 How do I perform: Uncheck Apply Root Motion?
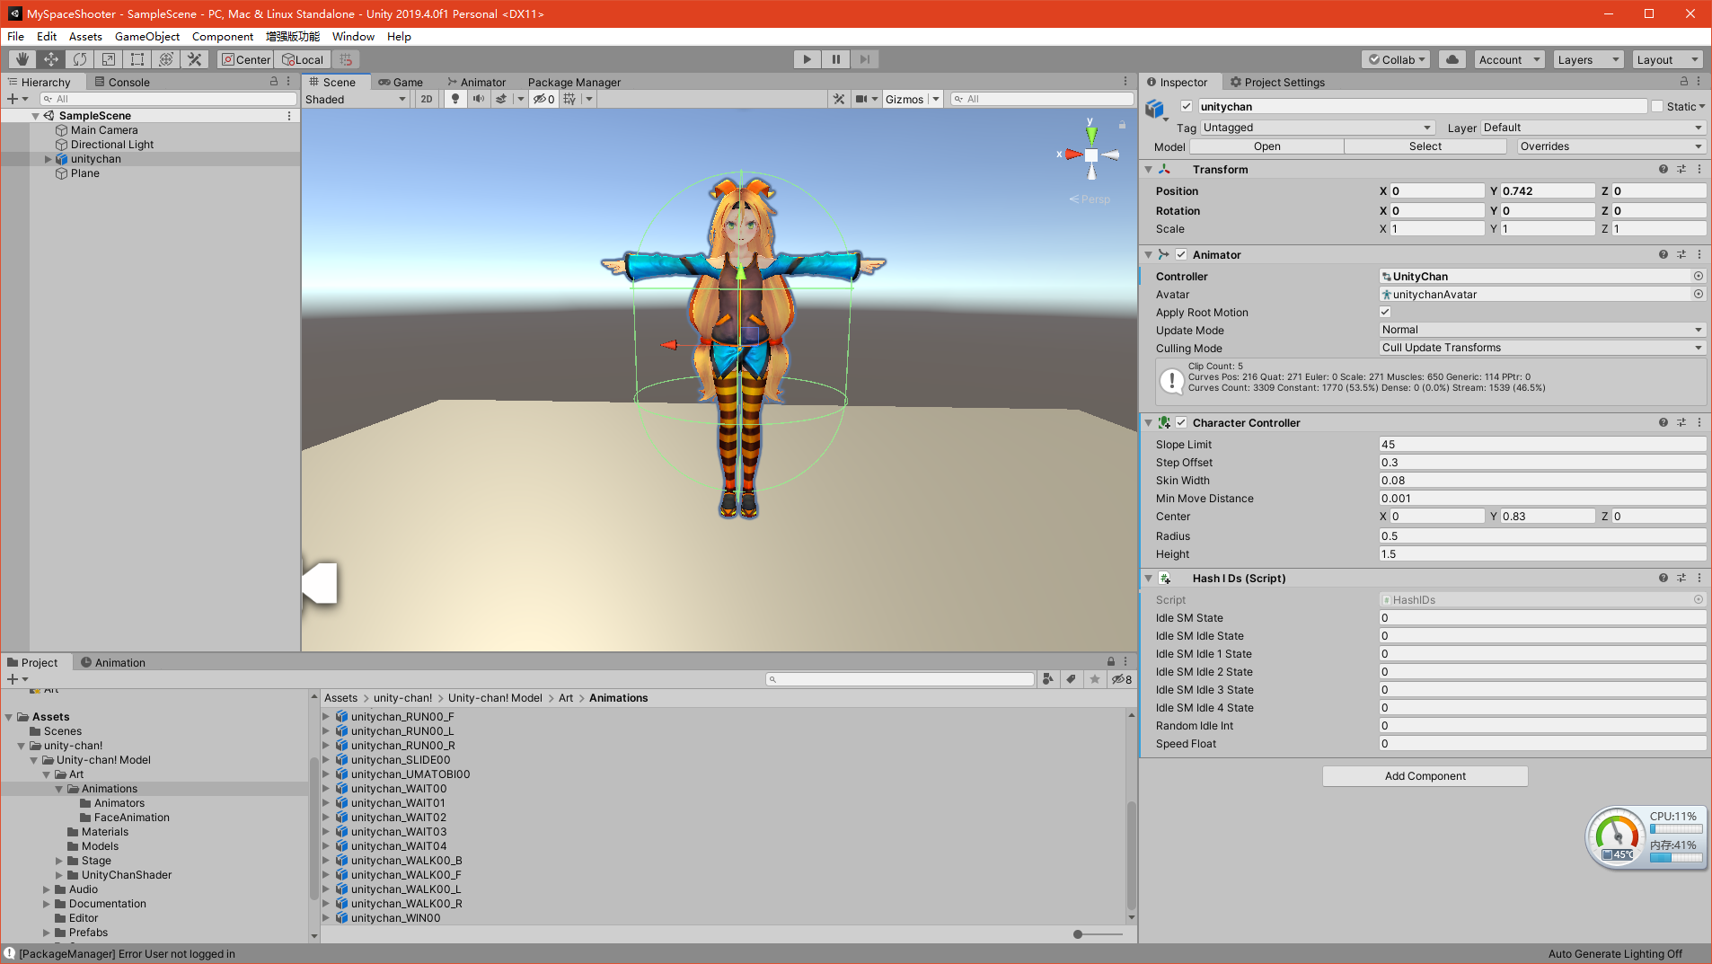[x=1385, y=312]
